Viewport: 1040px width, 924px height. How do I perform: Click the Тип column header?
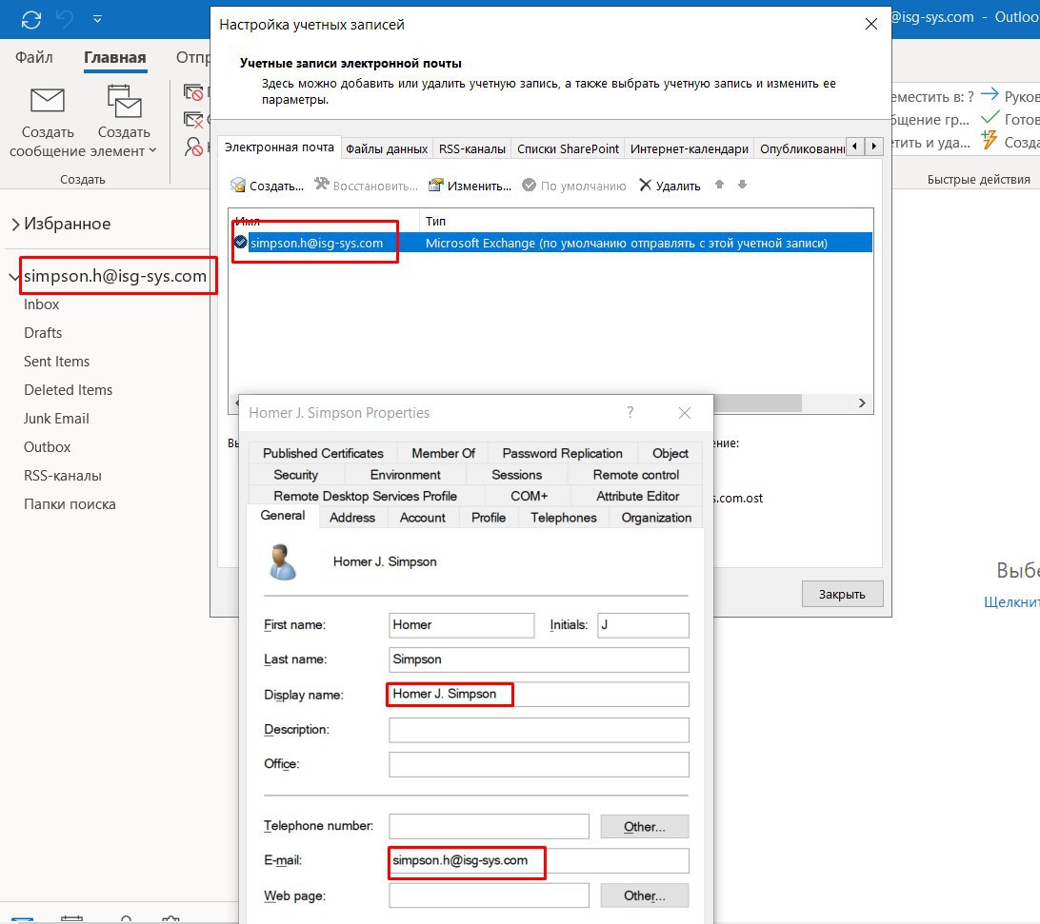point(436,222)
